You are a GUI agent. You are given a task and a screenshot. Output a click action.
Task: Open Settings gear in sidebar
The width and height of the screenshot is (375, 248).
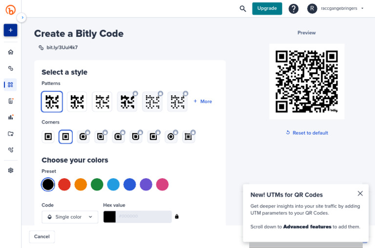click(11, 170)
